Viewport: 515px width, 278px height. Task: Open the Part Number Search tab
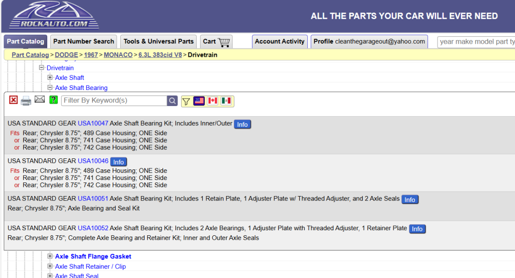coord(83,42)
